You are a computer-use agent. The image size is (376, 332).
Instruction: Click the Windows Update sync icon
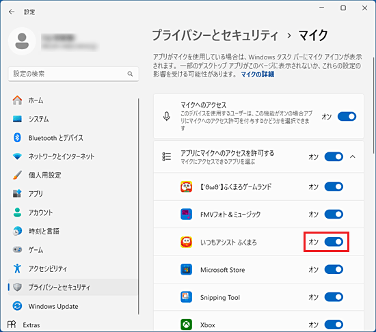coord(17,306)
